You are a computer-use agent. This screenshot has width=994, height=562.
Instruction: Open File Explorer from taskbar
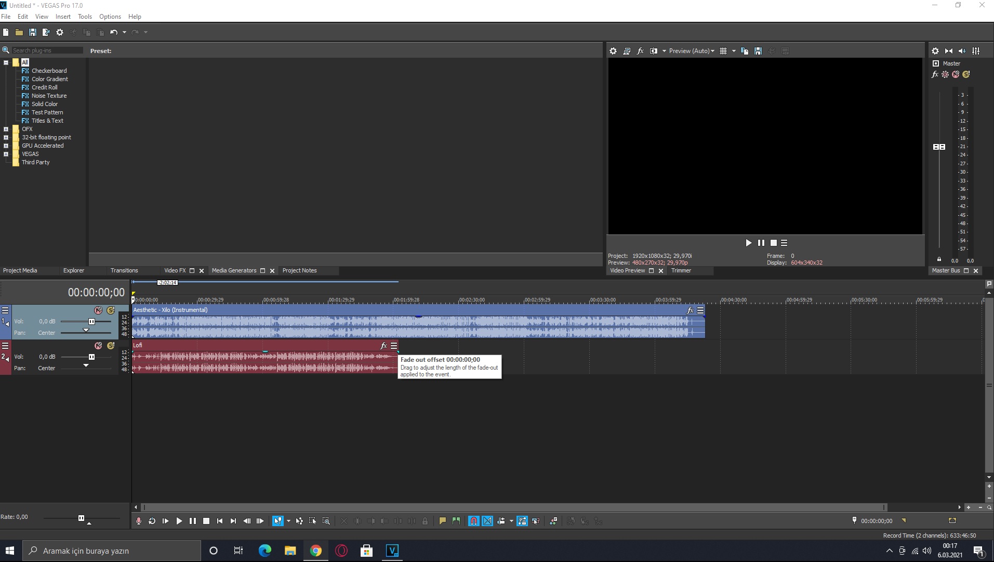pos(290,551)
